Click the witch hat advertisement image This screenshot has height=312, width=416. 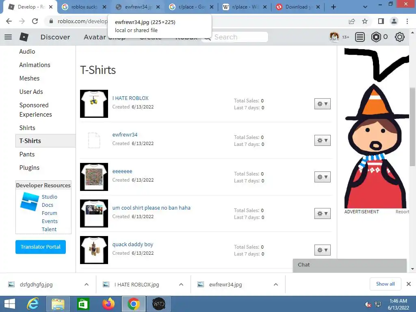[x=377, y=128]
